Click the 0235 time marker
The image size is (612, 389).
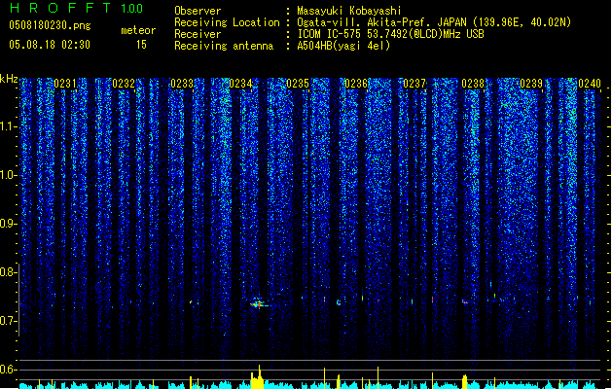pos(298,84)
